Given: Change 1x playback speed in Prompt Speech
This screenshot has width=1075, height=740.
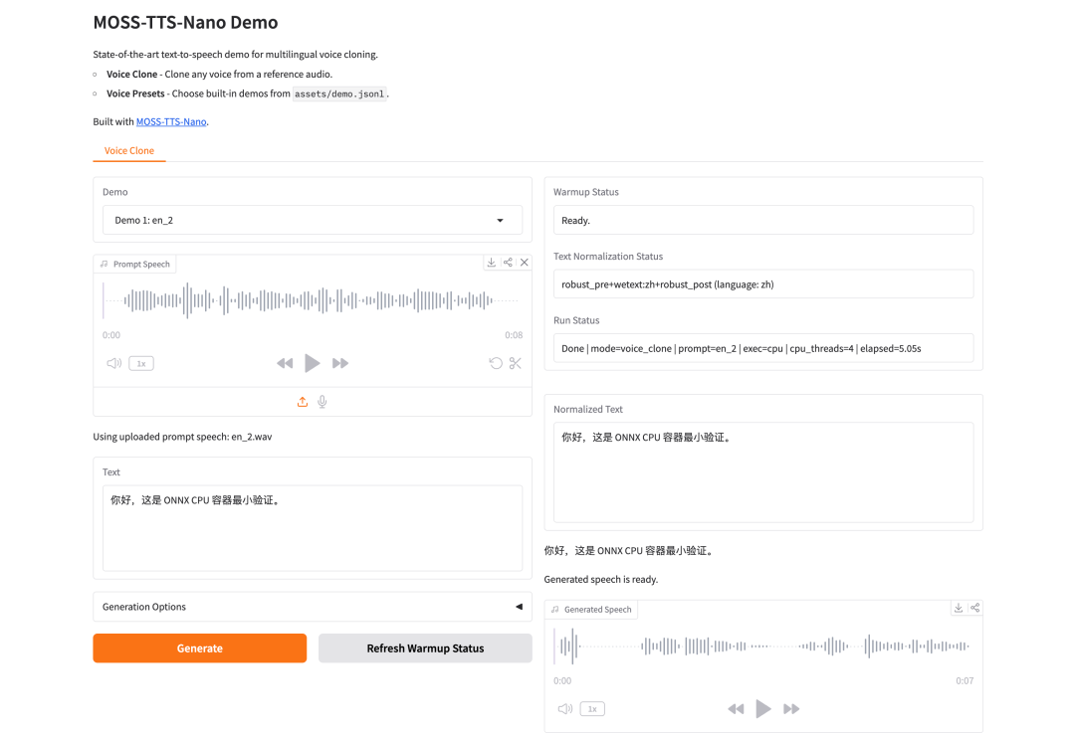Looking at the screenshot, I should pyautogui.click(x=141, y=364).
